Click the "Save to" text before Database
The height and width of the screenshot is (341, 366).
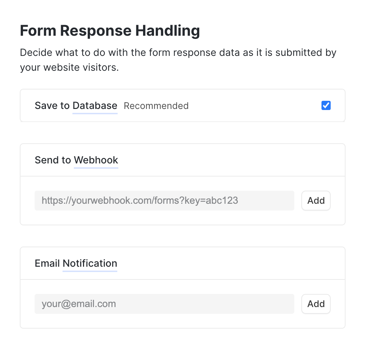[52, 105]
